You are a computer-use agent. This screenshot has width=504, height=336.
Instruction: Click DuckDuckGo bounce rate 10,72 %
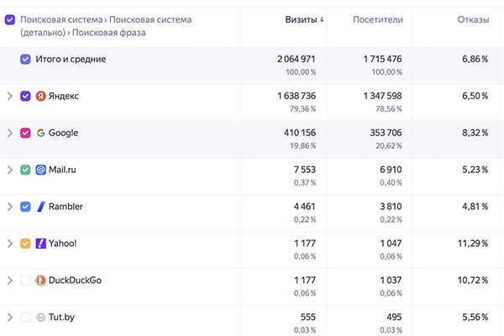coord(473,281)
